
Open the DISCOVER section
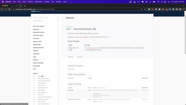(36, 54)
